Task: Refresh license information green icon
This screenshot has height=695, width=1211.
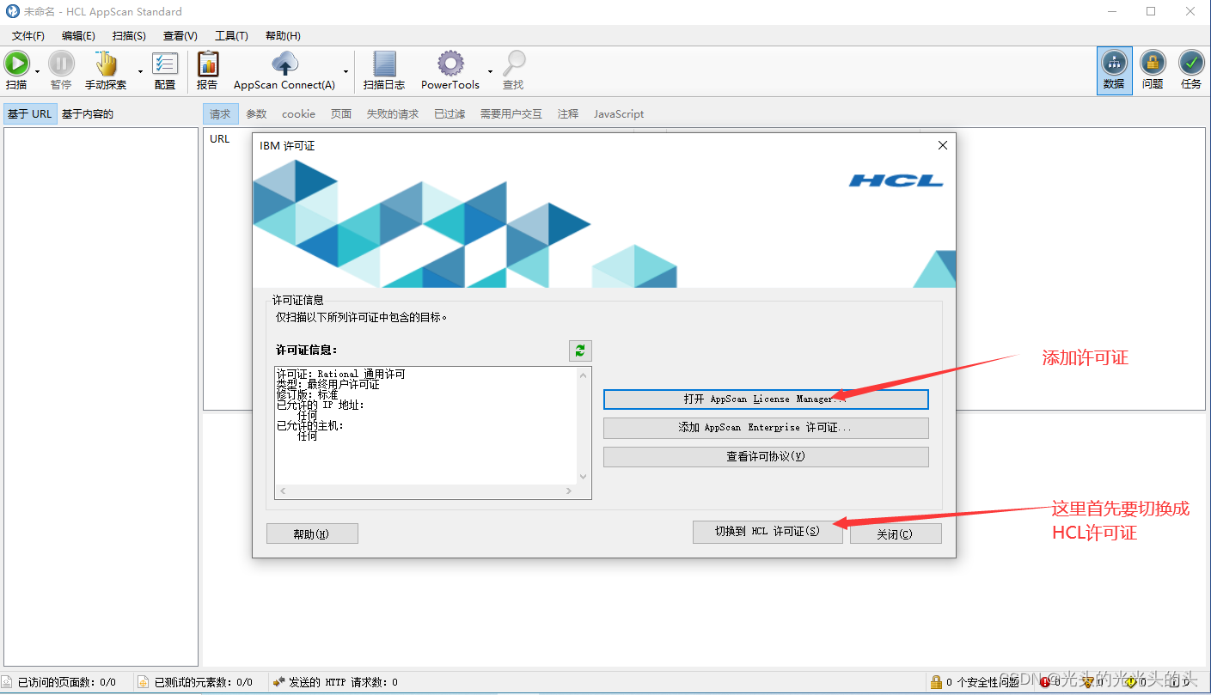Action: (x=580, y=351)
